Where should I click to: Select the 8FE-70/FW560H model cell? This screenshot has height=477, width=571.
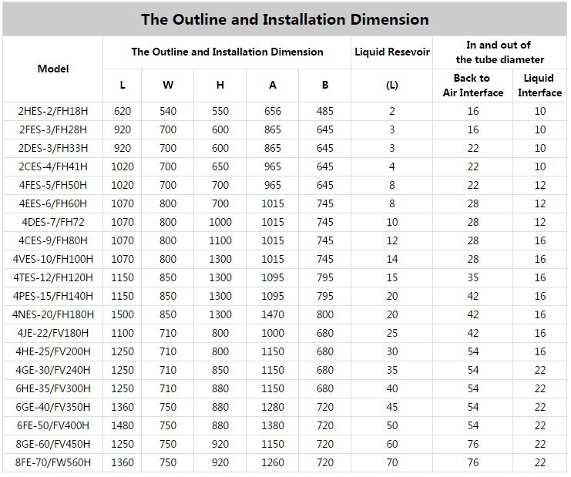pyautogui.click(x=52, y=462)
